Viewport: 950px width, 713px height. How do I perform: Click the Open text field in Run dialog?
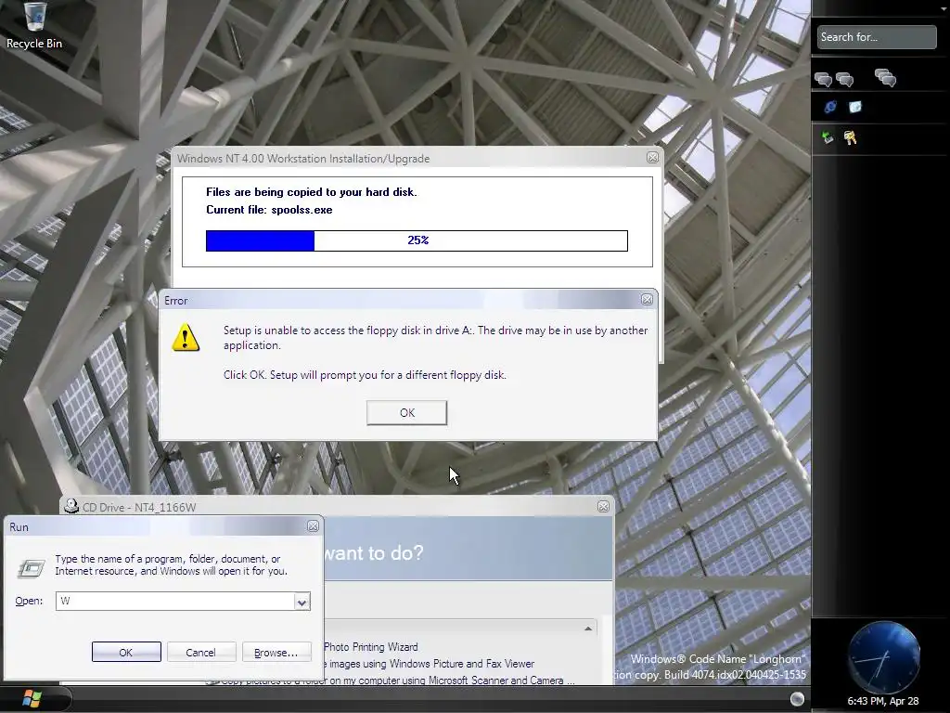175,601
